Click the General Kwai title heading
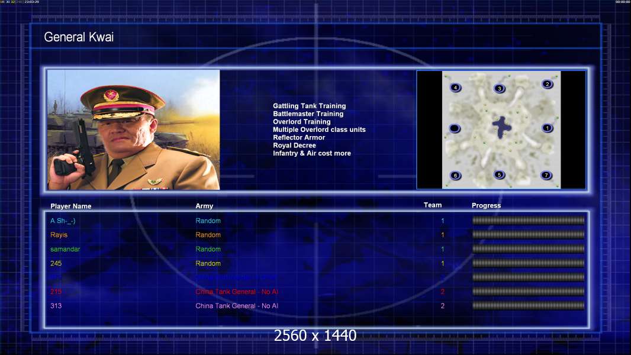Viewport: 631px width, 355px height. [79, 37]
